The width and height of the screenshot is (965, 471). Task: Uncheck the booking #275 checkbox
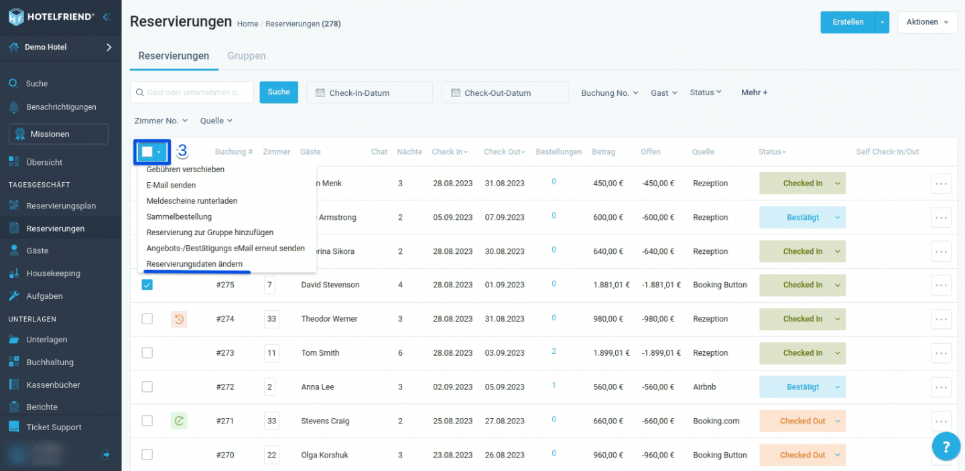click(x=147, y=285)
